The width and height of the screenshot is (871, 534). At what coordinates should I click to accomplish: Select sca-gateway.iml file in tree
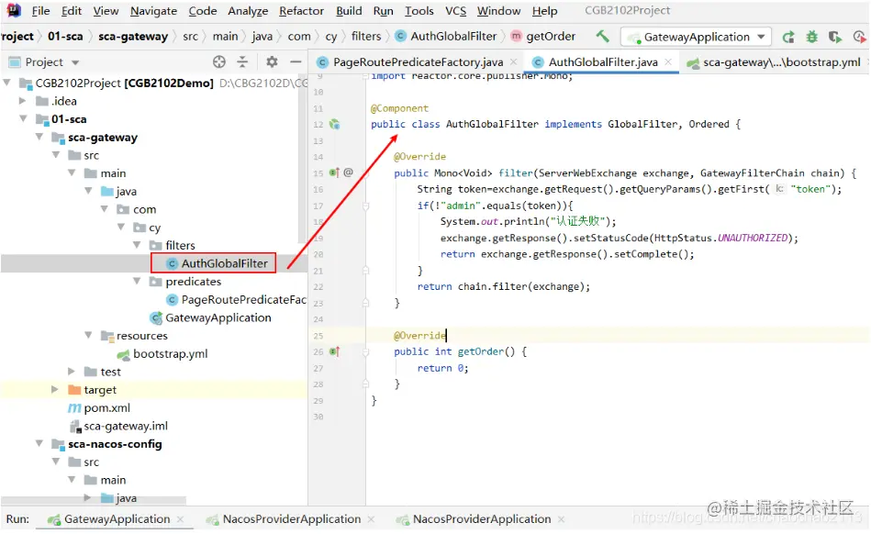(126, 427)
